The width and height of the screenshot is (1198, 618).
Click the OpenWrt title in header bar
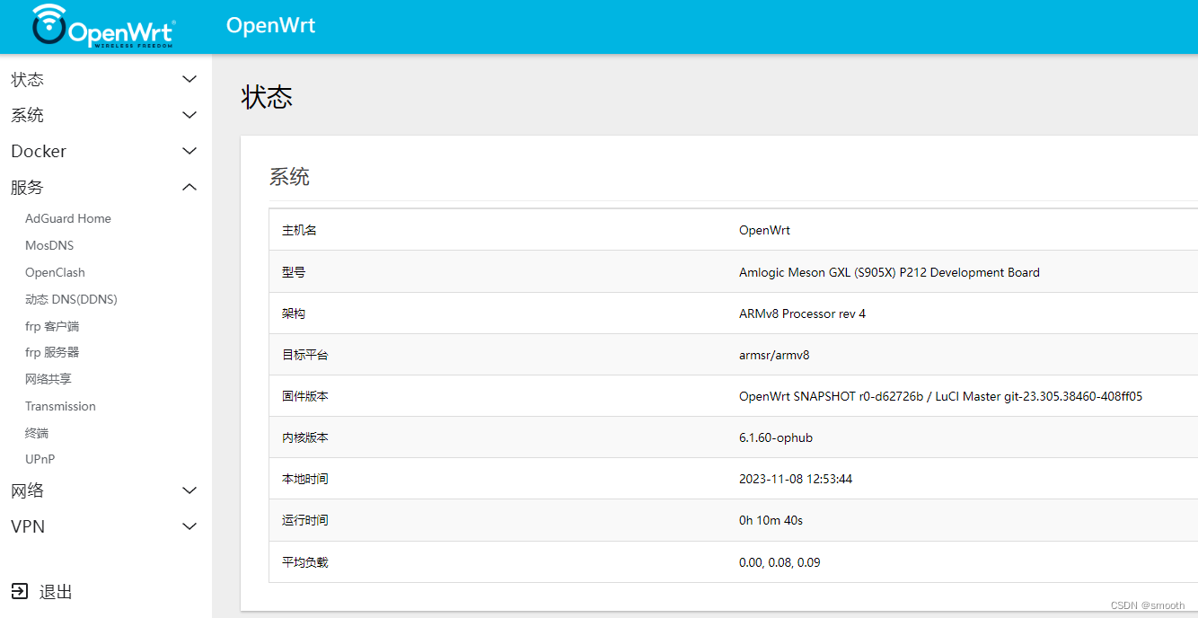tap(270, 25)
